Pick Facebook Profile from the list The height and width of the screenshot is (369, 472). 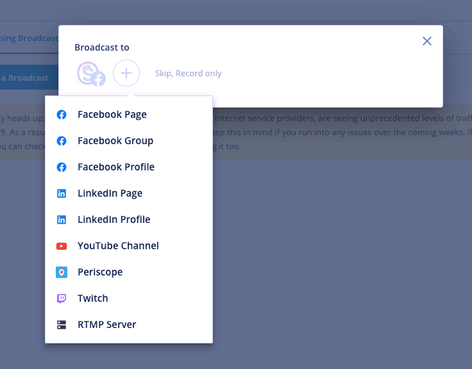[129, 167]
